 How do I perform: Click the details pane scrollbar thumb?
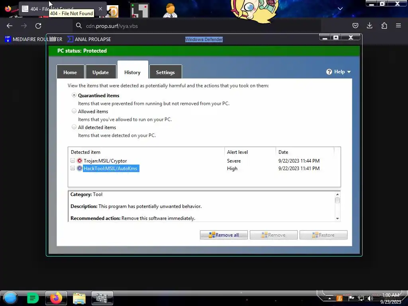pos(337,200)
